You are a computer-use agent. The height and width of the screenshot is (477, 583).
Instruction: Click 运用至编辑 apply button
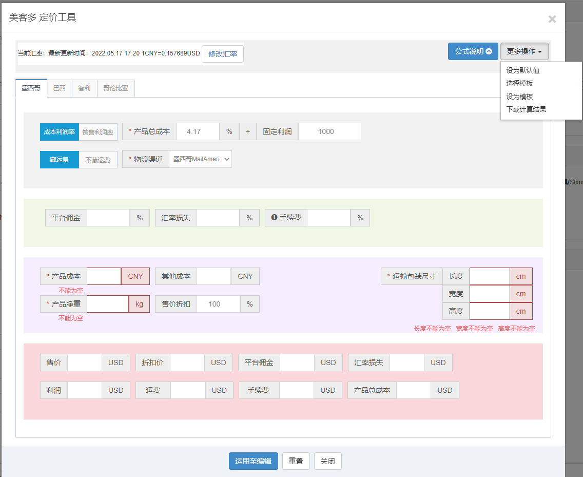tap(253, 461)
